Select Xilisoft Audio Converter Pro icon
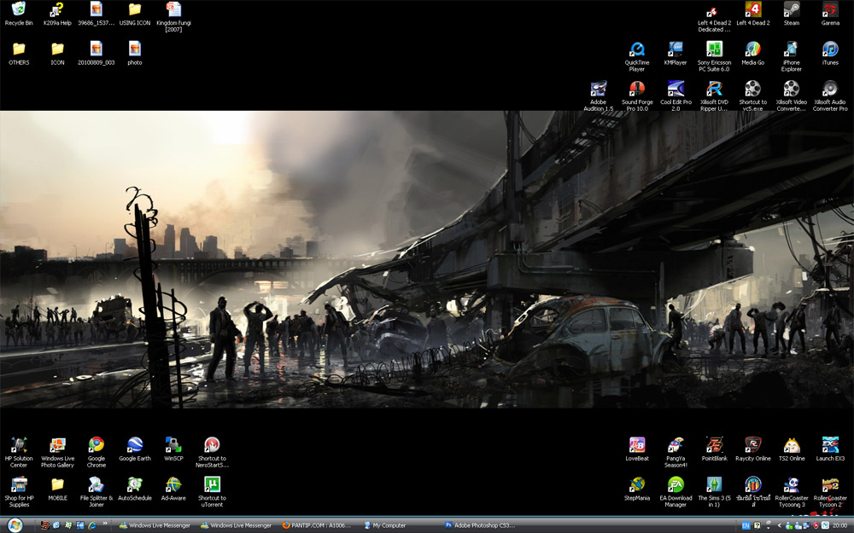854x533 pixels. (x=830, y=96)
